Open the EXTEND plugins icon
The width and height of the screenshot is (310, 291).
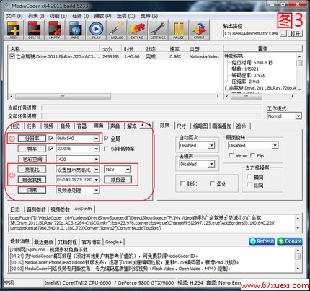(138, 30)
